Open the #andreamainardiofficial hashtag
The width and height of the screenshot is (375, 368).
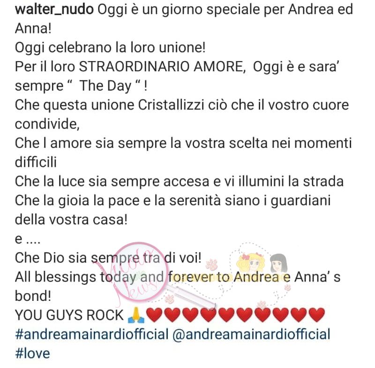pyautogui.click(x=92, y=334)
